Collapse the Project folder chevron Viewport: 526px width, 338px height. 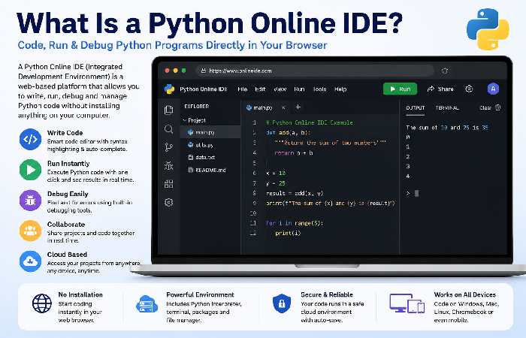pyautogui.click(x=185, y=120)
